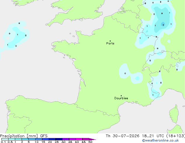Click the '0.5' legend scale label
The image size is (185, 143).
[x=10, y=142]
